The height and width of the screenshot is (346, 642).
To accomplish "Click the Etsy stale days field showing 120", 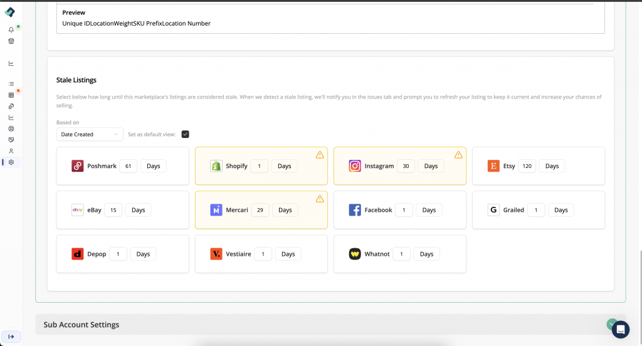I will pyautogui.click(x=527, y=166).
